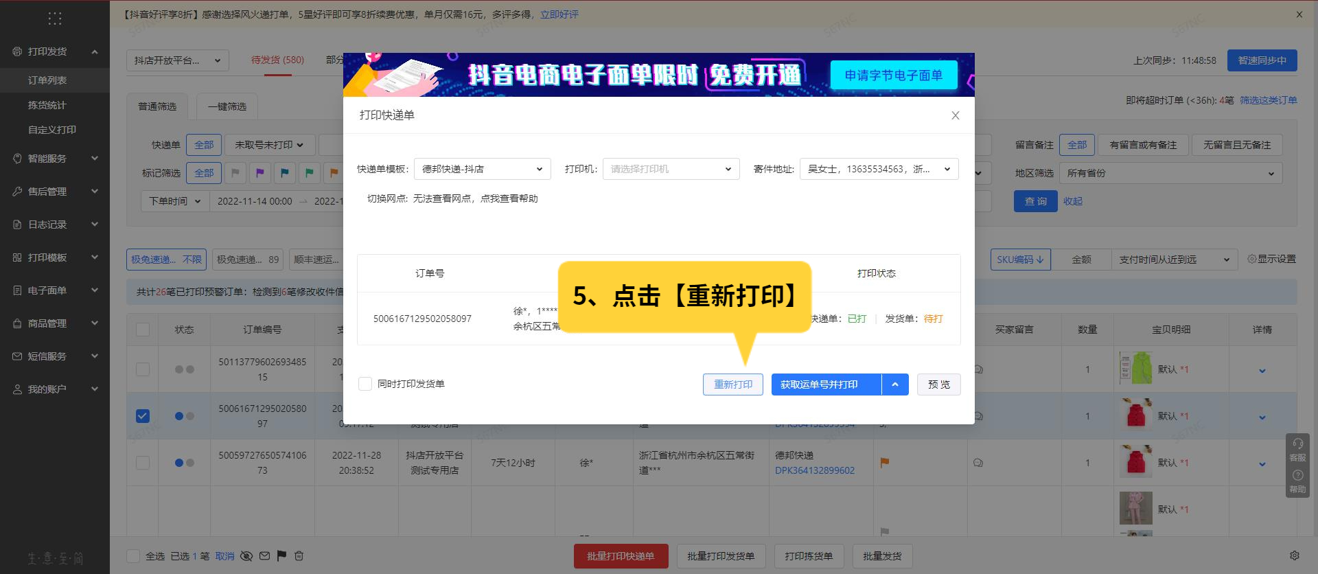Expand 售后管理 sidebar menu
The height and width of the screenshot is (574, 1318).
(x=55, y=192)
